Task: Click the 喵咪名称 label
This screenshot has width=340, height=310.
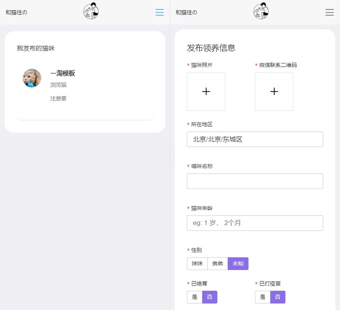Action: (202, 166)
